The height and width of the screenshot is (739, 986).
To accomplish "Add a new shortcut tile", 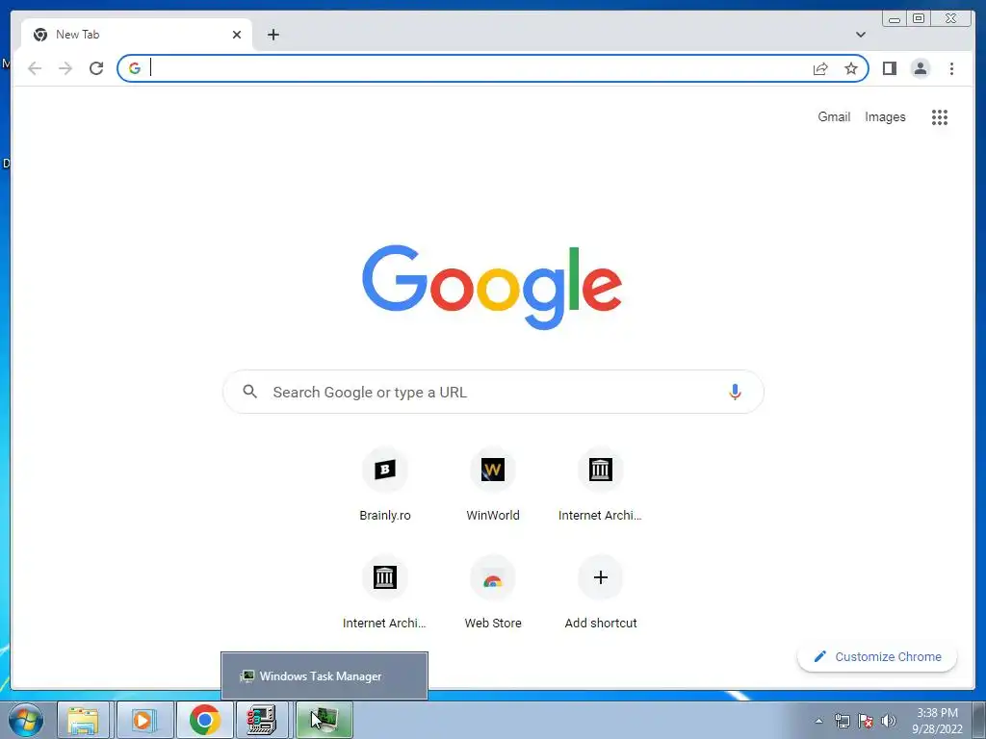I will pos(601,594).
